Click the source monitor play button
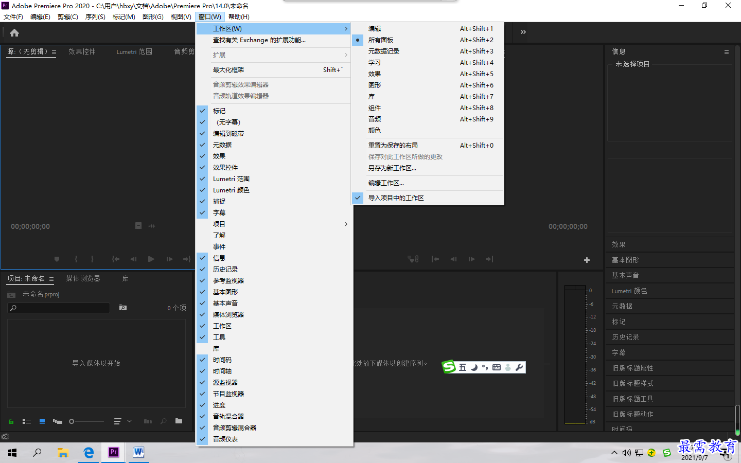 tap(151, 259)
